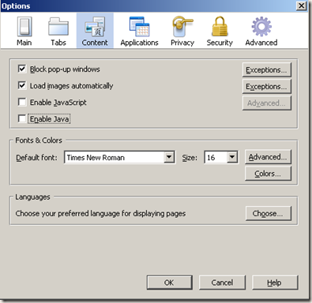Cancel the Options dialog
312x303 pixels.
click(x=222, y=282)
